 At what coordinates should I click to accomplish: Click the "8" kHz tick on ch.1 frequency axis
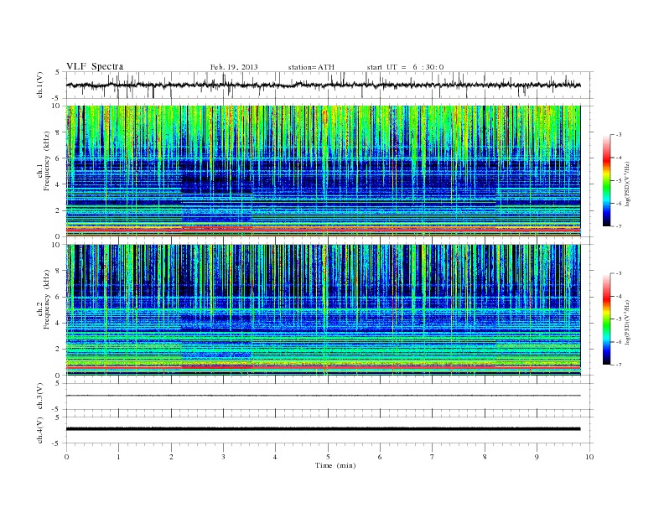tap(58, 132)
